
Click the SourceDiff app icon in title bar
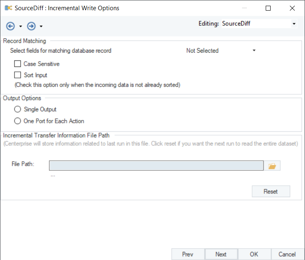point(8,8)
